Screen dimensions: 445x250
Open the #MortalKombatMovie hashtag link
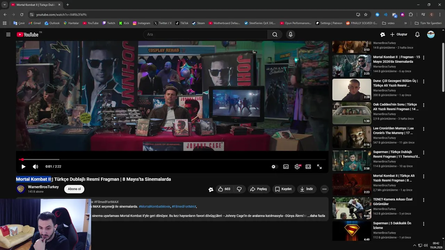pyautogui.click(x=154, y=207)
